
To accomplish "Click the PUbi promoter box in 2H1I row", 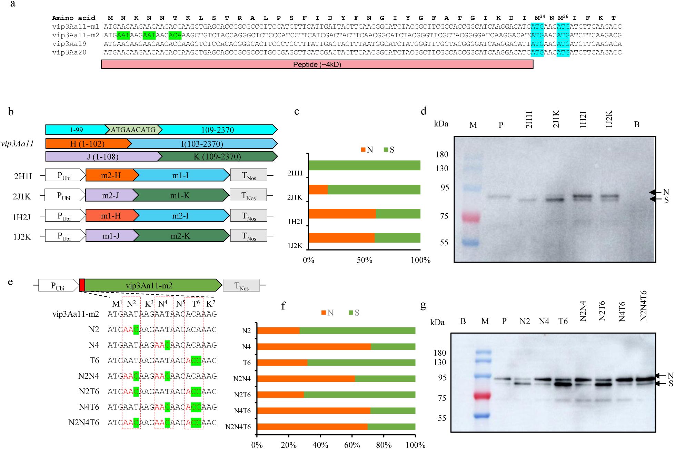I will [x=65, y=175].
